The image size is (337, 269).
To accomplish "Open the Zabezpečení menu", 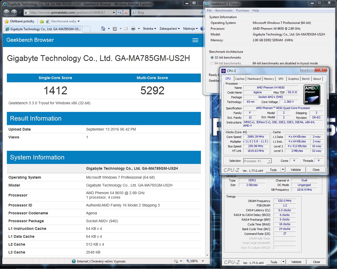I will 170,29.
